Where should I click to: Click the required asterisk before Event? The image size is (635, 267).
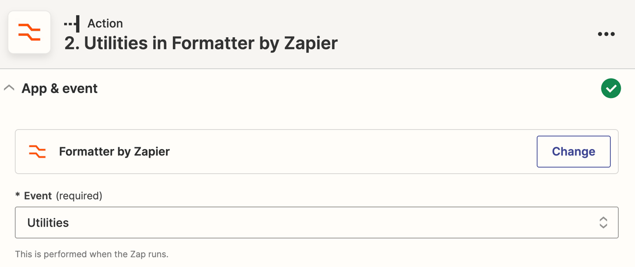tap(18, 196)
